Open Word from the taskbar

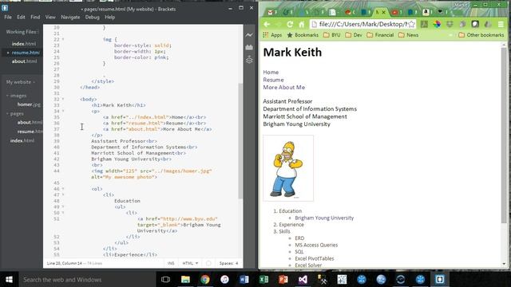pyautogui.click(x=244, y=280)
